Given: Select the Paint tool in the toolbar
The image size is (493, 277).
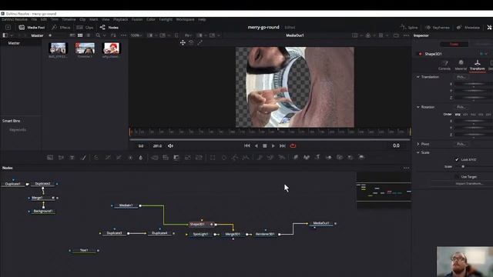Looking at the screenshot, I should pyautogui.click(x=83, y=157).
